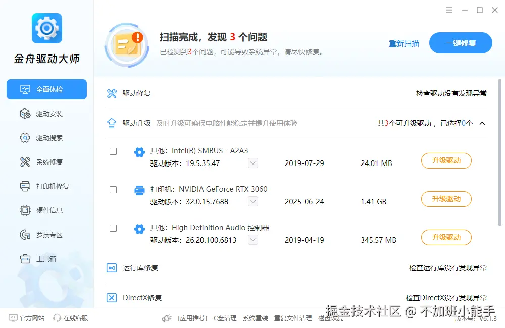Click the 驱动安装 box icon
Image resolution: width=505 pixels, height=328 pixels.
pyautogui.click(x=25, y=114)
